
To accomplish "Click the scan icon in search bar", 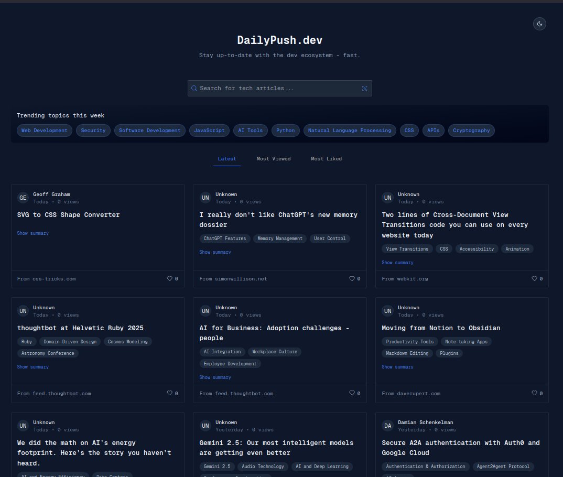I will click(364, 88).
